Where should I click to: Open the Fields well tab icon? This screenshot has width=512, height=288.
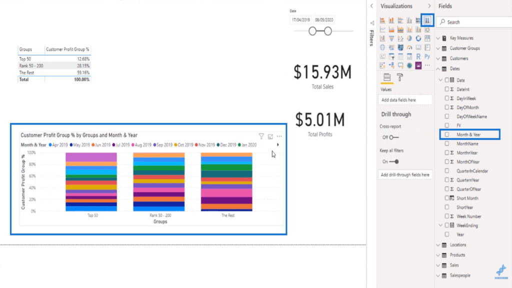(387, 77)
